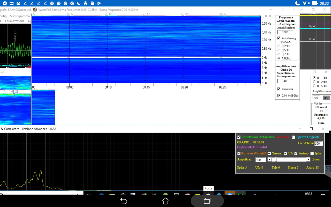331x207 pixels.
Task: Select the 0 - 25Hz range option
Action: coord(314,82)
